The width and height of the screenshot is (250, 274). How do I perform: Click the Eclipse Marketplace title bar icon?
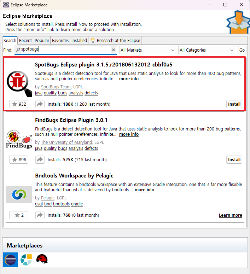[6, 5]
